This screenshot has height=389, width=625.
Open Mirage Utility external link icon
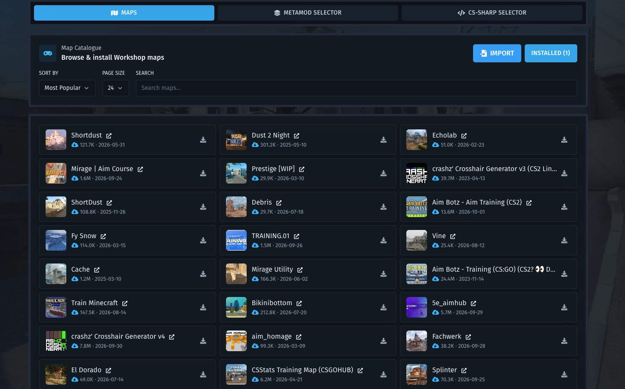[x=300, y=270]
